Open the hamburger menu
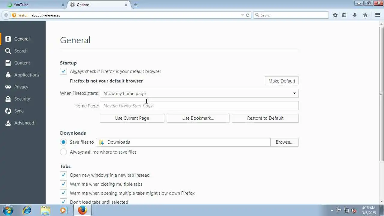The width and height of the screenshot is (384, 216). 378,15
